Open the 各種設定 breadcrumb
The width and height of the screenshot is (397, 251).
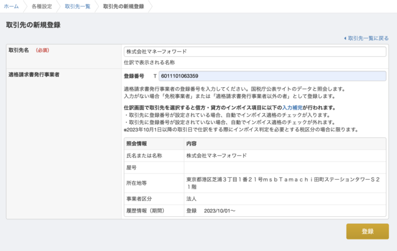click(42, 6)
